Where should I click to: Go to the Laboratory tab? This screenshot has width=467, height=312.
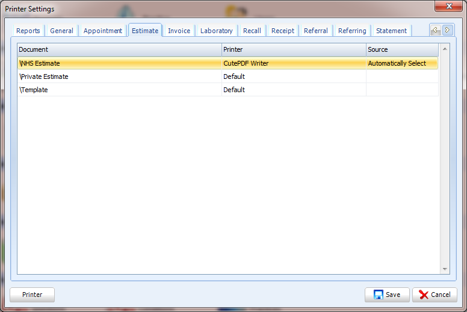(x=216, y=31)
